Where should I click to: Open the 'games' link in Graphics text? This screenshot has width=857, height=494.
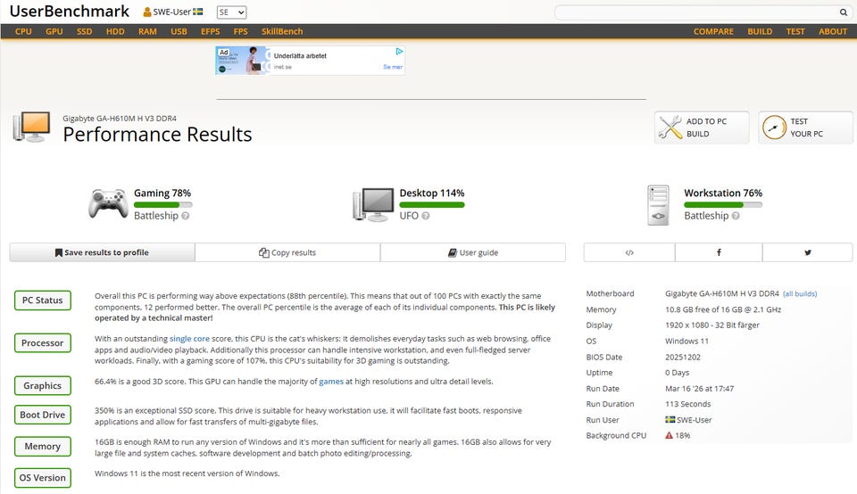pos(331,382)
